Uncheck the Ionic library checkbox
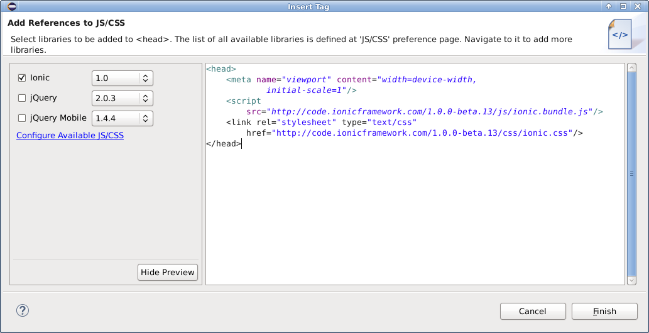This screenshot has height=333, width=649. coord(22,78)
